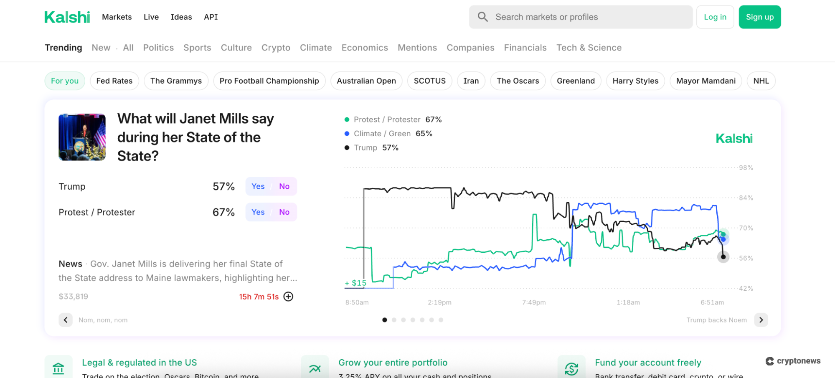The height and width of the screenshot is (378, 835).
Task: Select the Fed Rates topic chip
Action: pyautogui.click(x=114, y=81)
